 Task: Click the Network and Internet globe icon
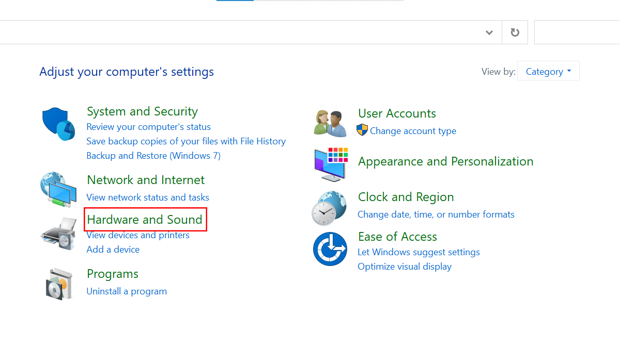click(x=58, y=189)
